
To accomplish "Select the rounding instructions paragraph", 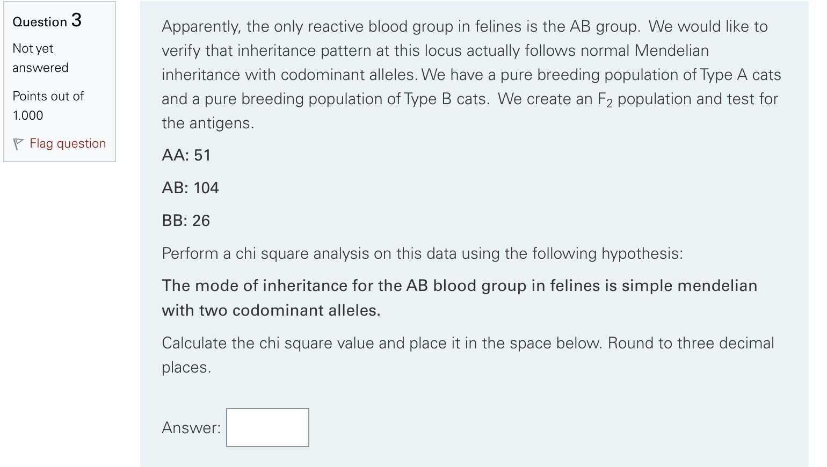I will pos(467,354).
